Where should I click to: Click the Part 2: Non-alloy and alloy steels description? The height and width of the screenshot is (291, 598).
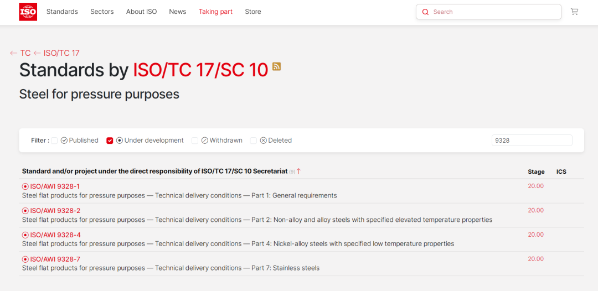(x=257, y=220)
